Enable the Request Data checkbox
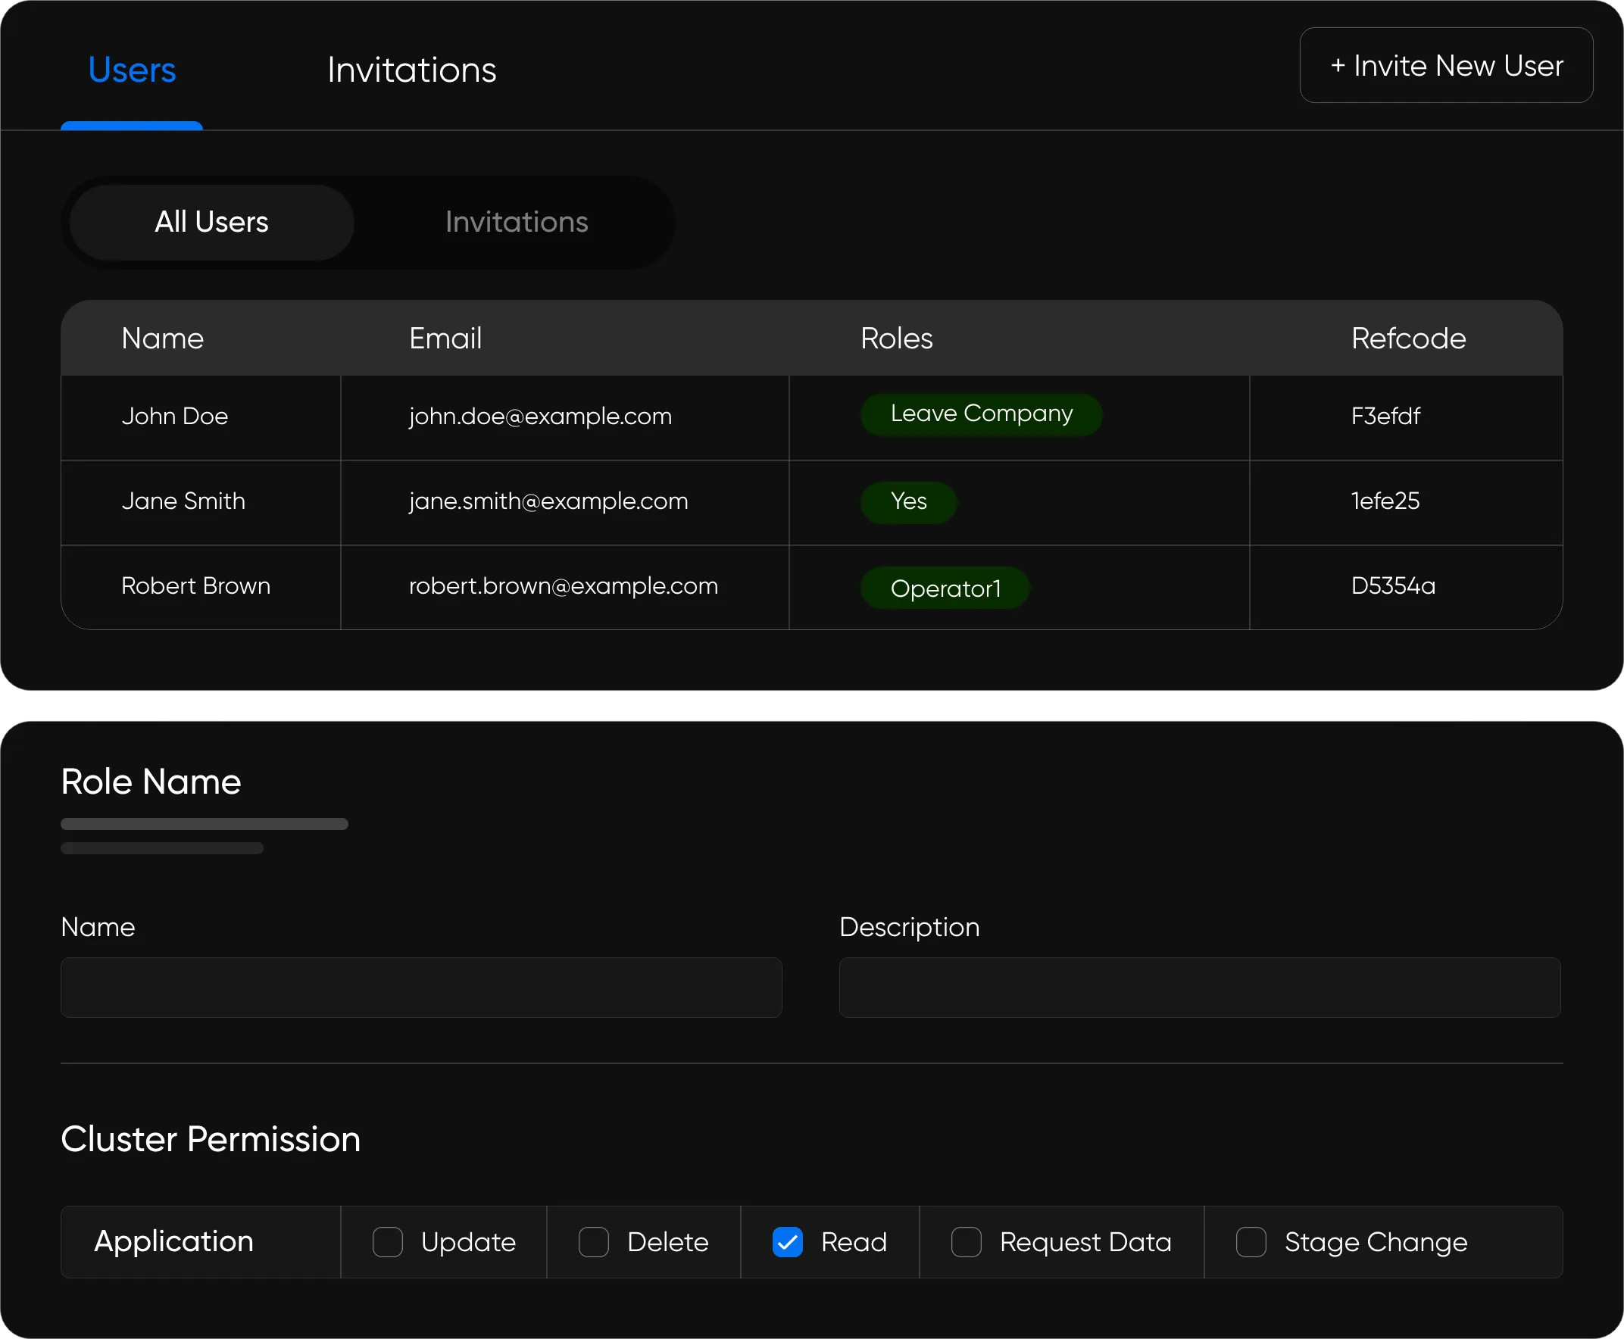The height and width of the screenshot is (1339, 1624). click(x=966, y=1242)
